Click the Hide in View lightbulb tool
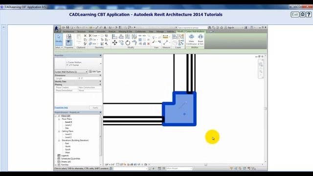313x176 pixels. pyautogui.click(x=153, y=37)
